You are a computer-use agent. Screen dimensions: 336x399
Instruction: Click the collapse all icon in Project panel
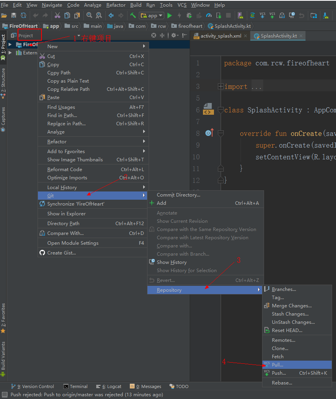tap(162, 35)
